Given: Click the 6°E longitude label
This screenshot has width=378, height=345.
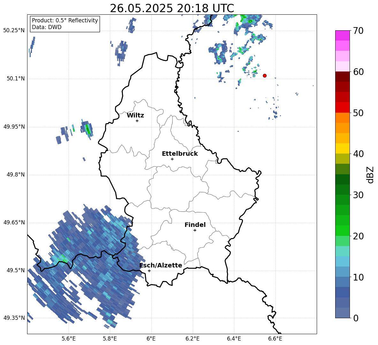Looking at the screenshot, I should click(x=151, y=339).
